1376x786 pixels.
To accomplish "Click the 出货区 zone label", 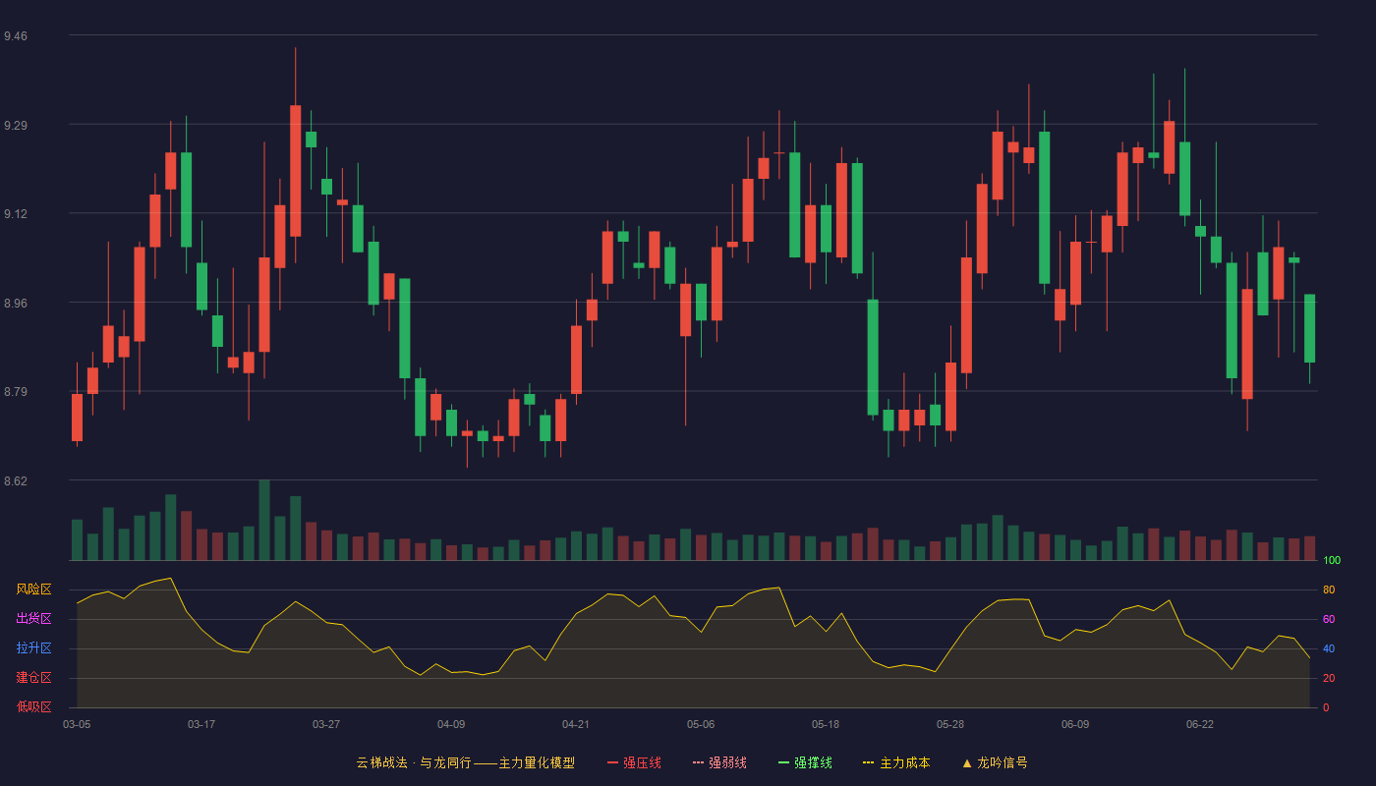I will tap(34, 619).
